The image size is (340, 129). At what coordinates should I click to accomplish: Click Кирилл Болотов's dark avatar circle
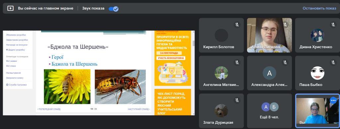point(221,35)
